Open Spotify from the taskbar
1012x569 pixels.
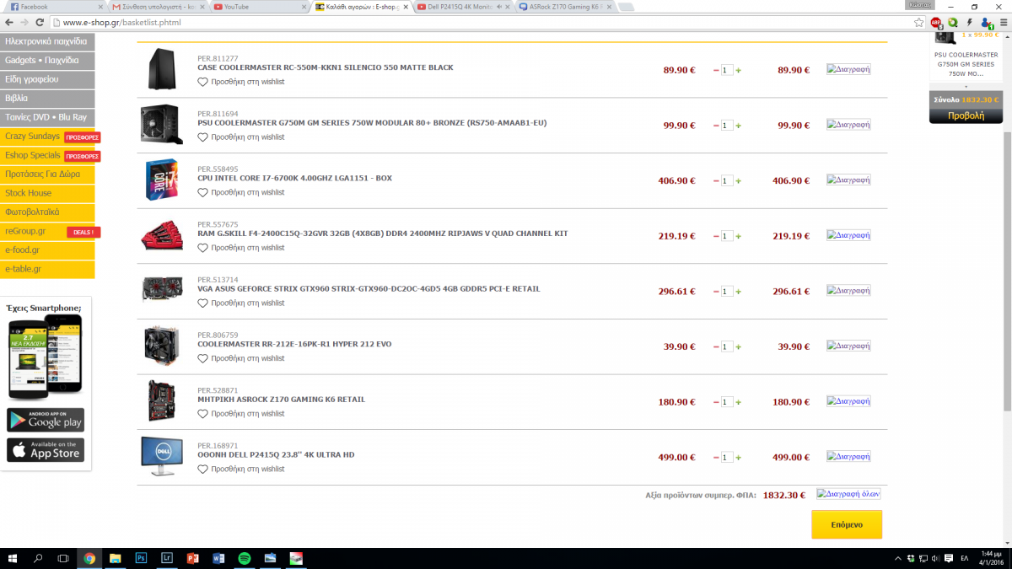tap(245, 558)
